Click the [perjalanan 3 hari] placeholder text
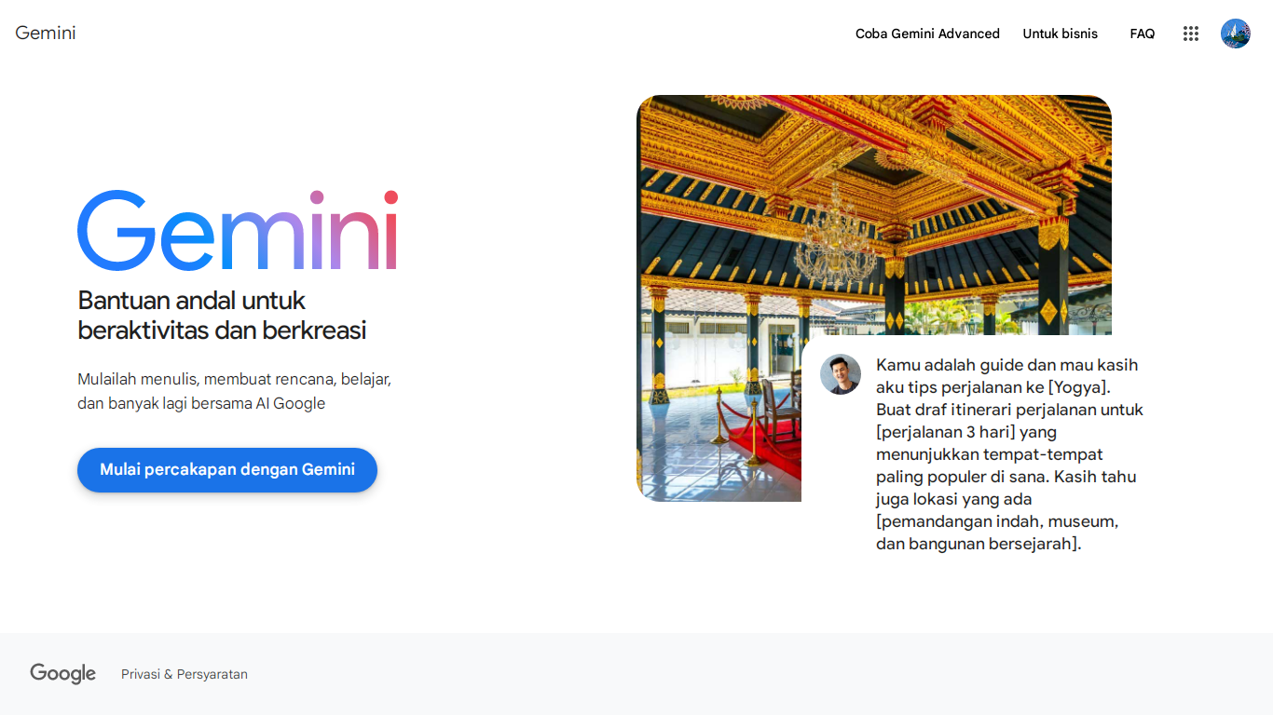This screenshot has height=715, width=1273. tap(946, 432)
